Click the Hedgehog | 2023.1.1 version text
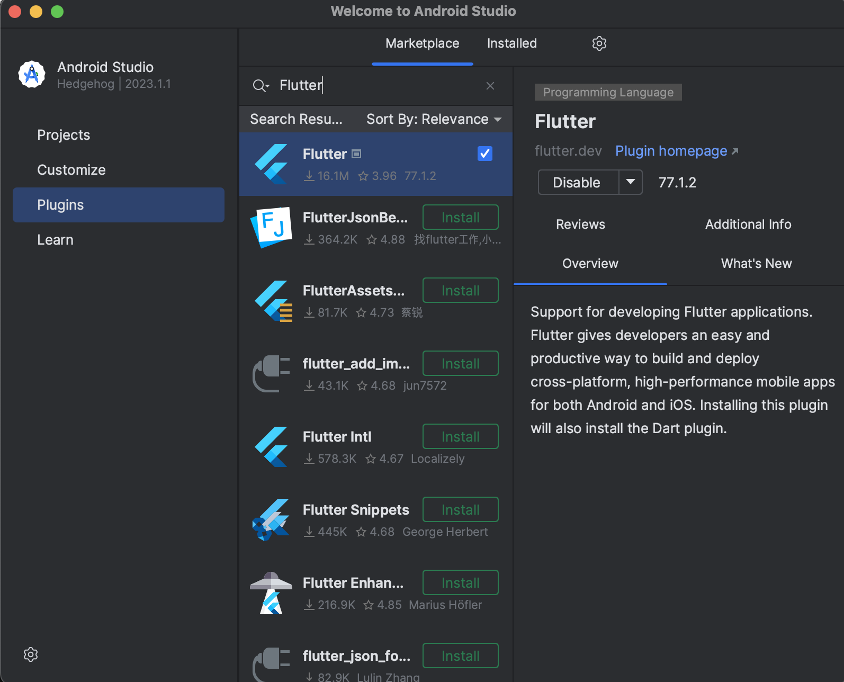Viewport: 844px width, 682px height. click(114, 84)
